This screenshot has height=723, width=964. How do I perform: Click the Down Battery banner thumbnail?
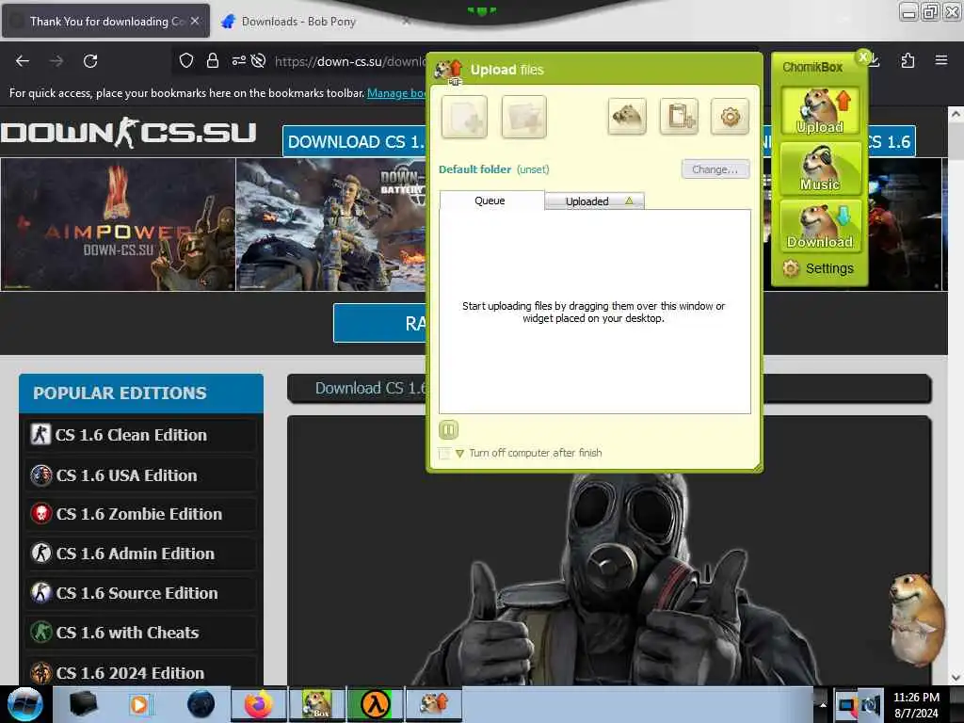330,224
